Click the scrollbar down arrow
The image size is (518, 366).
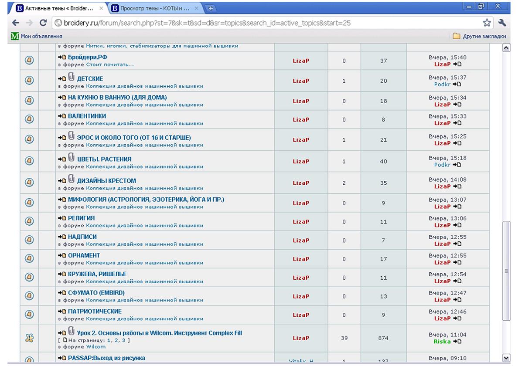click(506, 358)
